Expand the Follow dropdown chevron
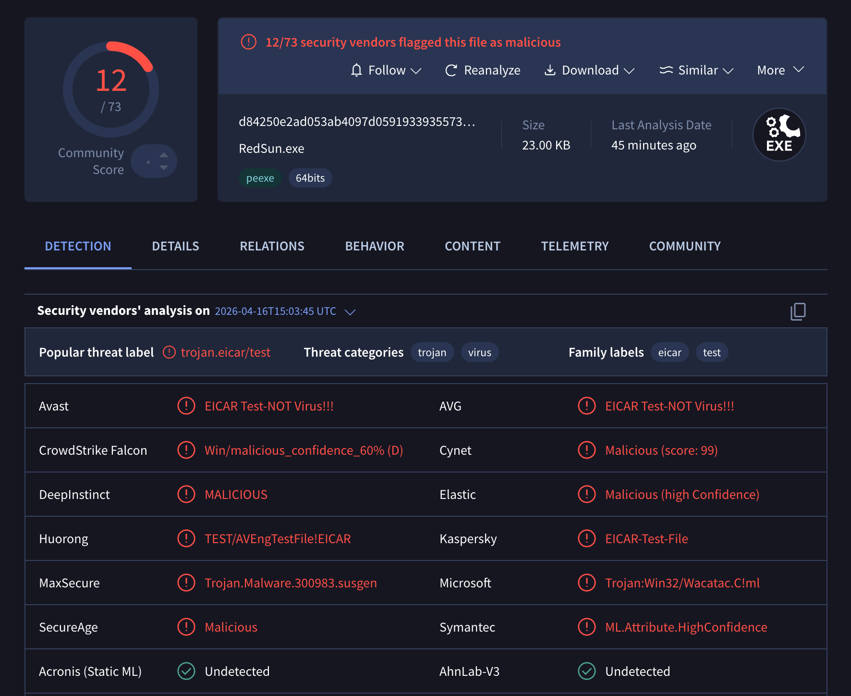 (416, 71)
